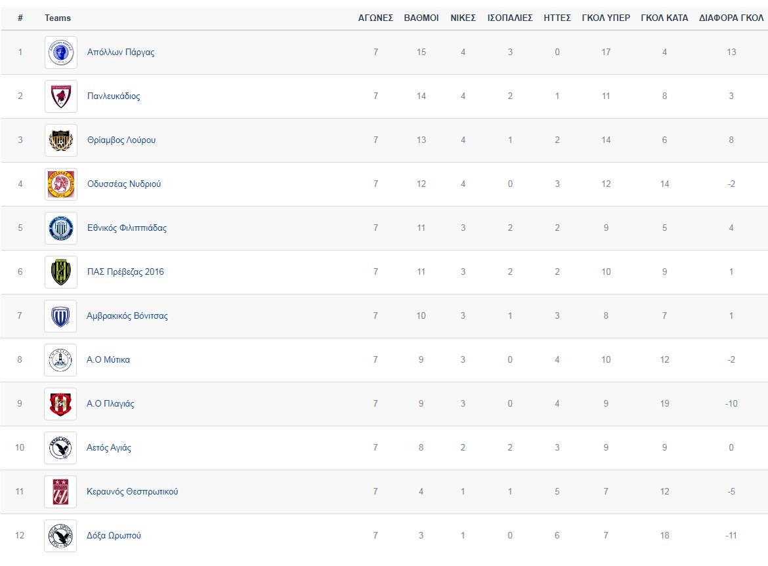This screenshot has width=768, height=566.
Task: Sort table by ΒΑΘΜΟΙ column header
Action: click(421, 18)
